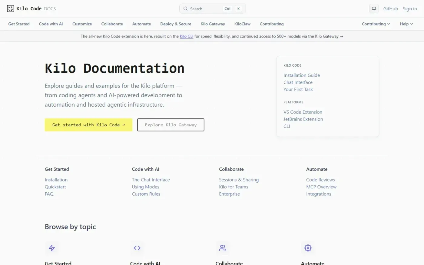Click the Ctrl key hint badge
Screen dimensions: 424x265
227,9
